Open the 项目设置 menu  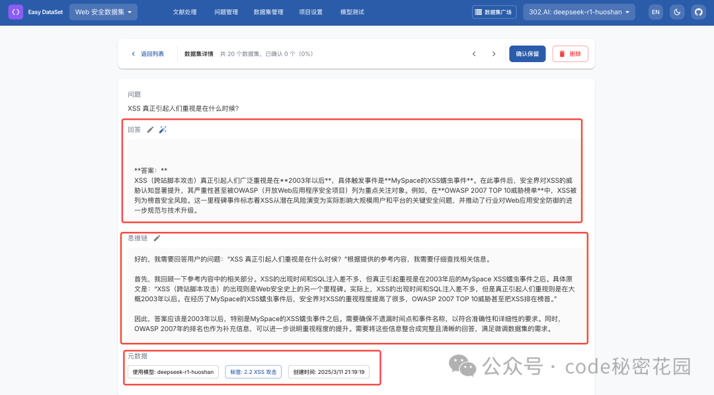point(311,12)
